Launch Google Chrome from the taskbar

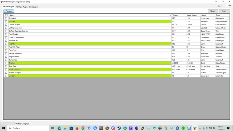pos(83,128)
